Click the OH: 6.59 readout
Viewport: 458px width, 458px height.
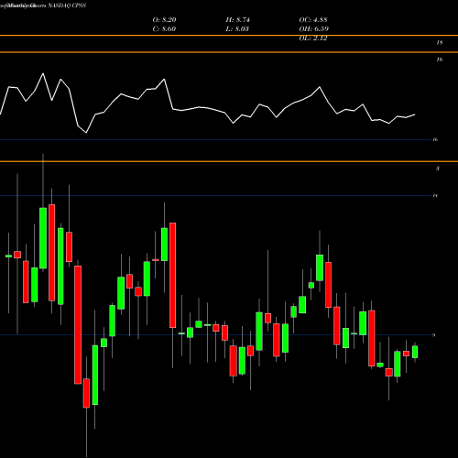(313, 29)
